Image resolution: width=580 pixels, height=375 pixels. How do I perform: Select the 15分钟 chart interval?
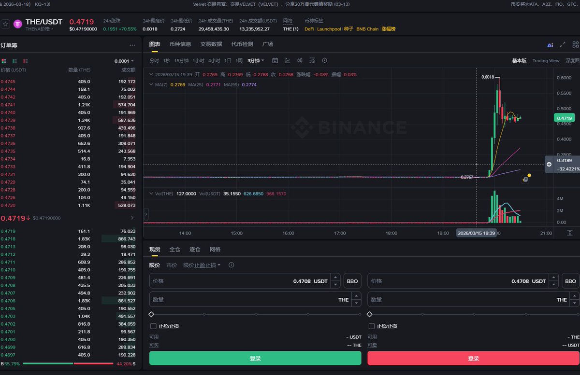[x=181, y=60]
